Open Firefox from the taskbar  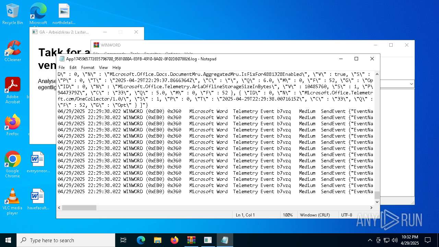point(174,240)
